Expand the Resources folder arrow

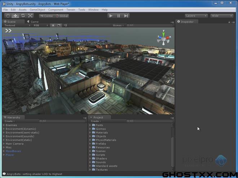coord(90,147)
